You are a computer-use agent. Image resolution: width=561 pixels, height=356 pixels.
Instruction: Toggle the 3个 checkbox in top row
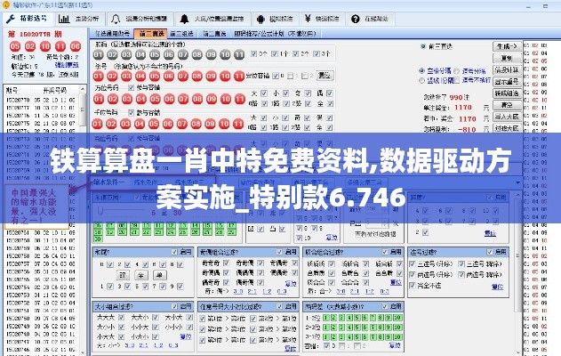click(317, 53)
